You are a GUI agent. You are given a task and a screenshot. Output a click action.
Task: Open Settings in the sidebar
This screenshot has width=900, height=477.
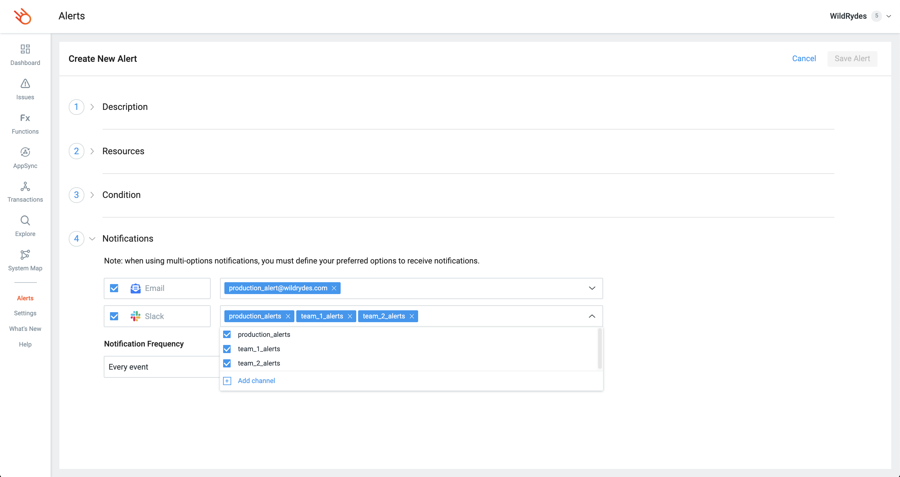pyautogui.click(x=25, y=313)
